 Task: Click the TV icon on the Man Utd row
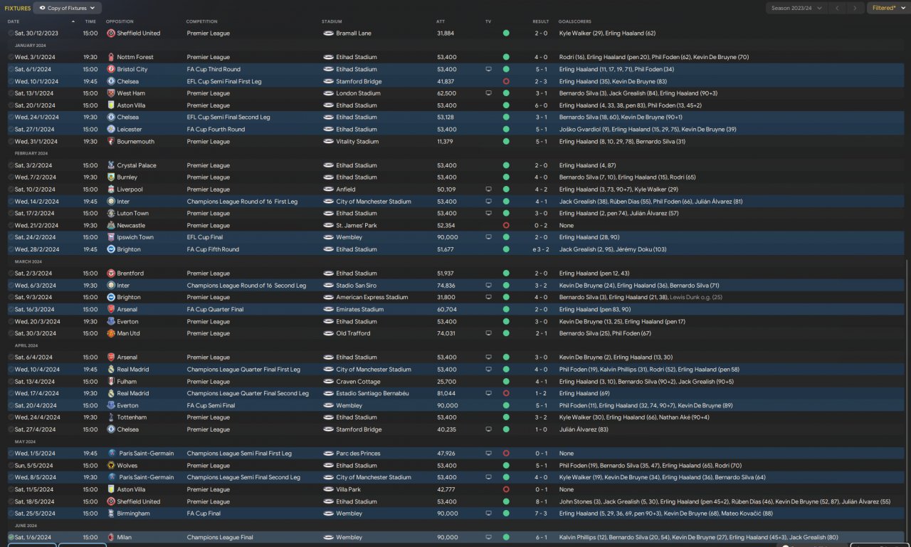(488, 333)
